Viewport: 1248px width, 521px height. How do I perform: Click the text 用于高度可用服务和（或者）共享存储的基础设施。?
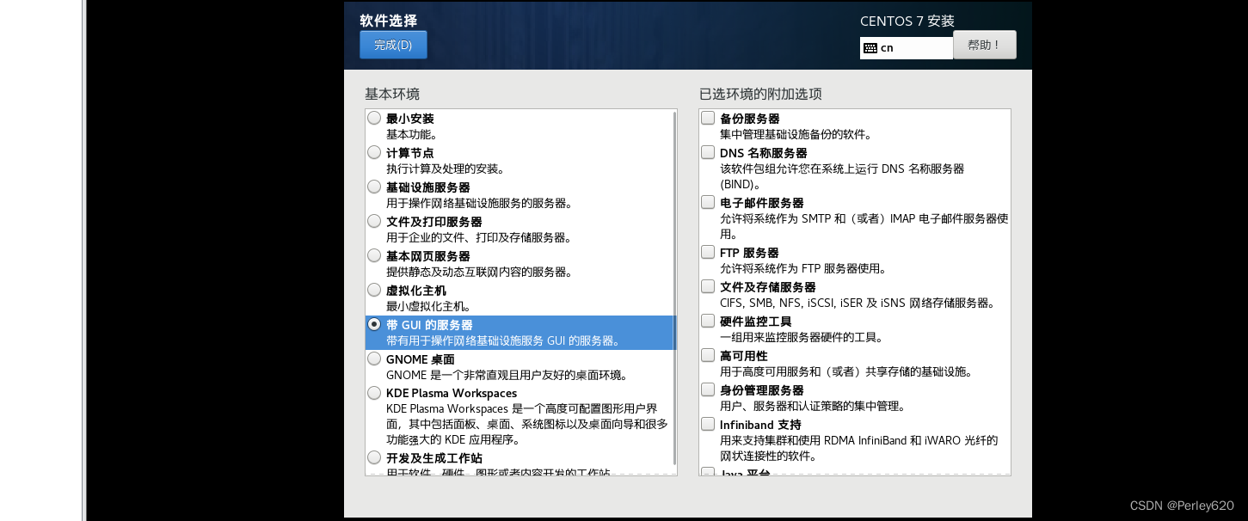[846, 372]
